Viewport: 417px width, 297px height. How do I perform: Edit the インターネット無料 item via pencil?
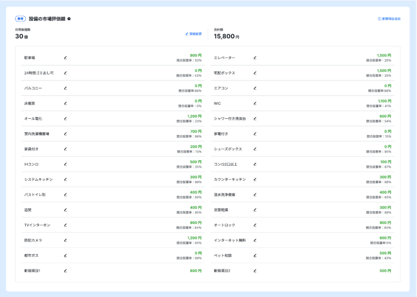(255, 240)
